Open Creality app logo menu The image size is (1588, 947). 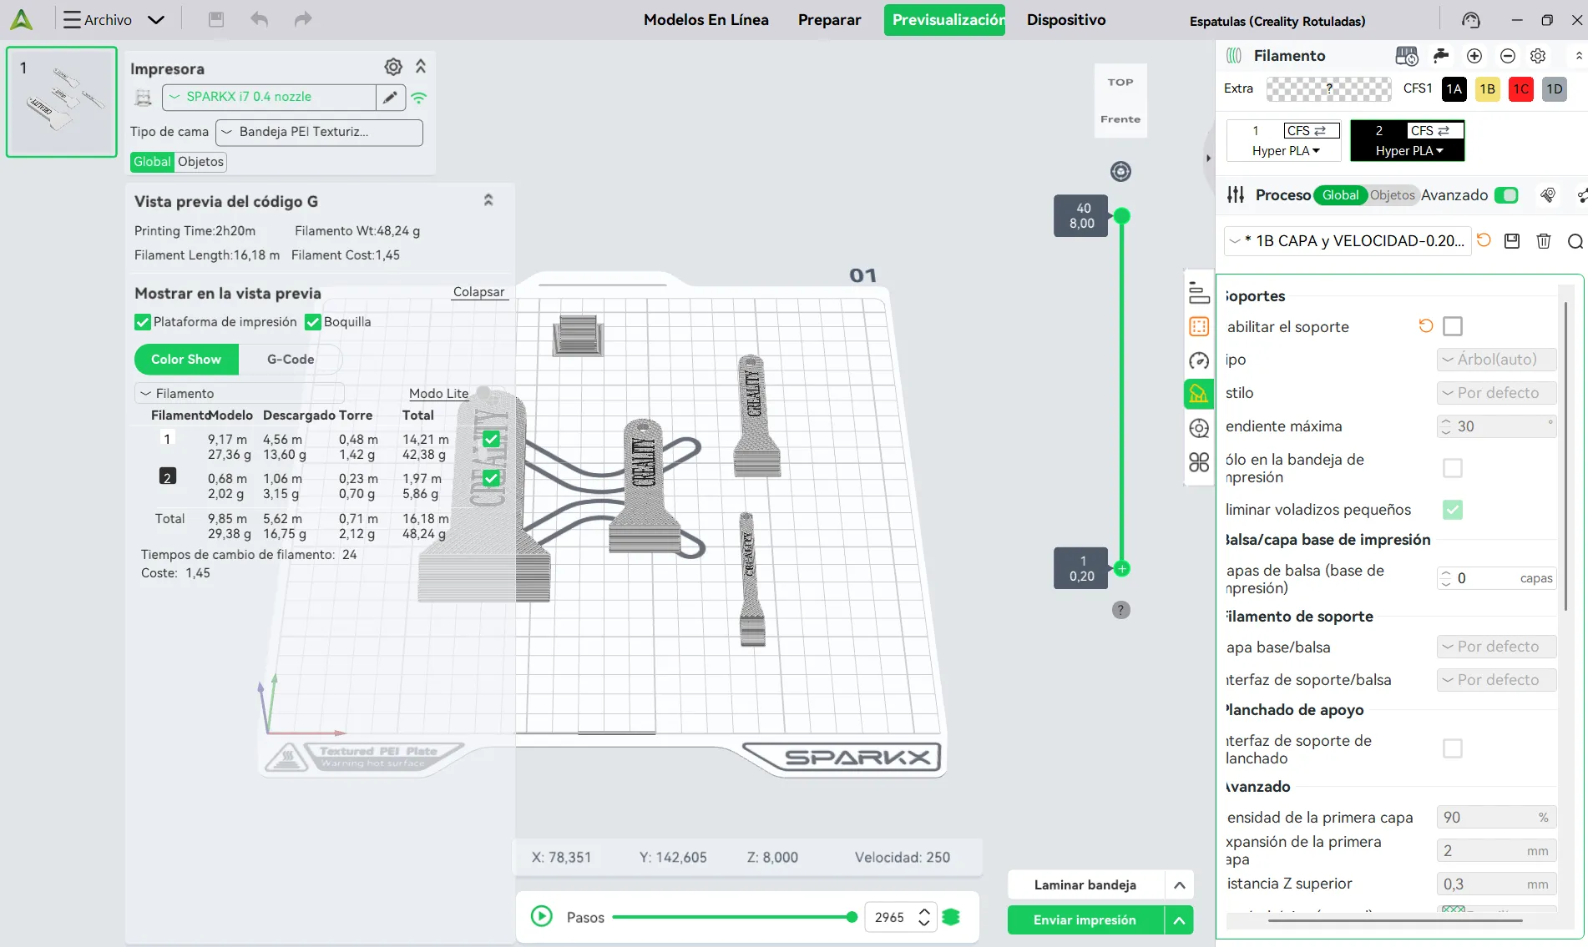(22, 19)
